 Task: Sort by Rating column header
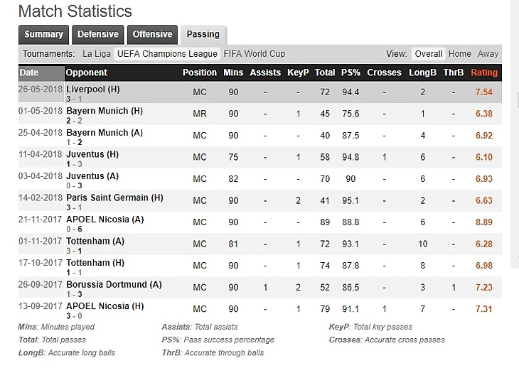point(484,72)
